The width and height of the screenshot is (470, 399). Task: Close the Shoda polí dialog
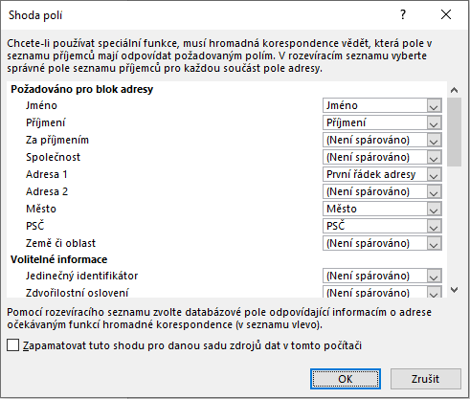pos(446,14)
